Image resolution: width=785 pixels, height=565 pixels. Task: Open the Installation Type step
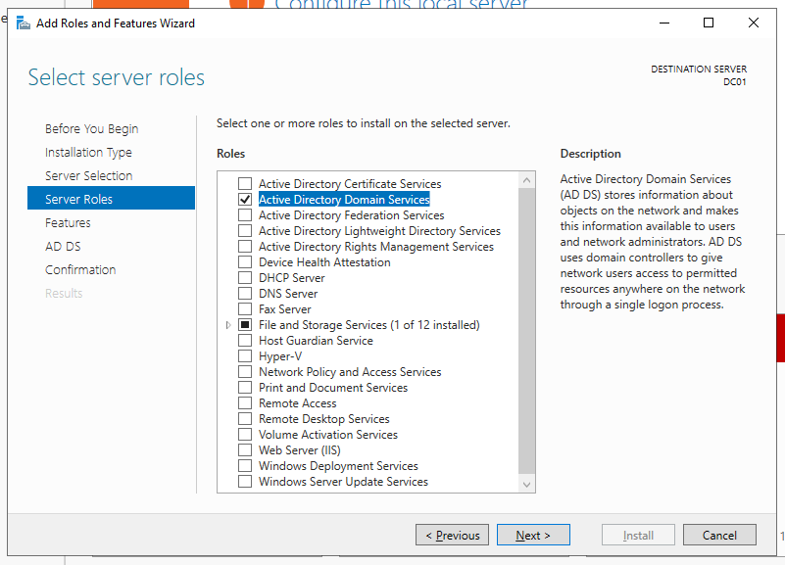click(x=88, y=153)
